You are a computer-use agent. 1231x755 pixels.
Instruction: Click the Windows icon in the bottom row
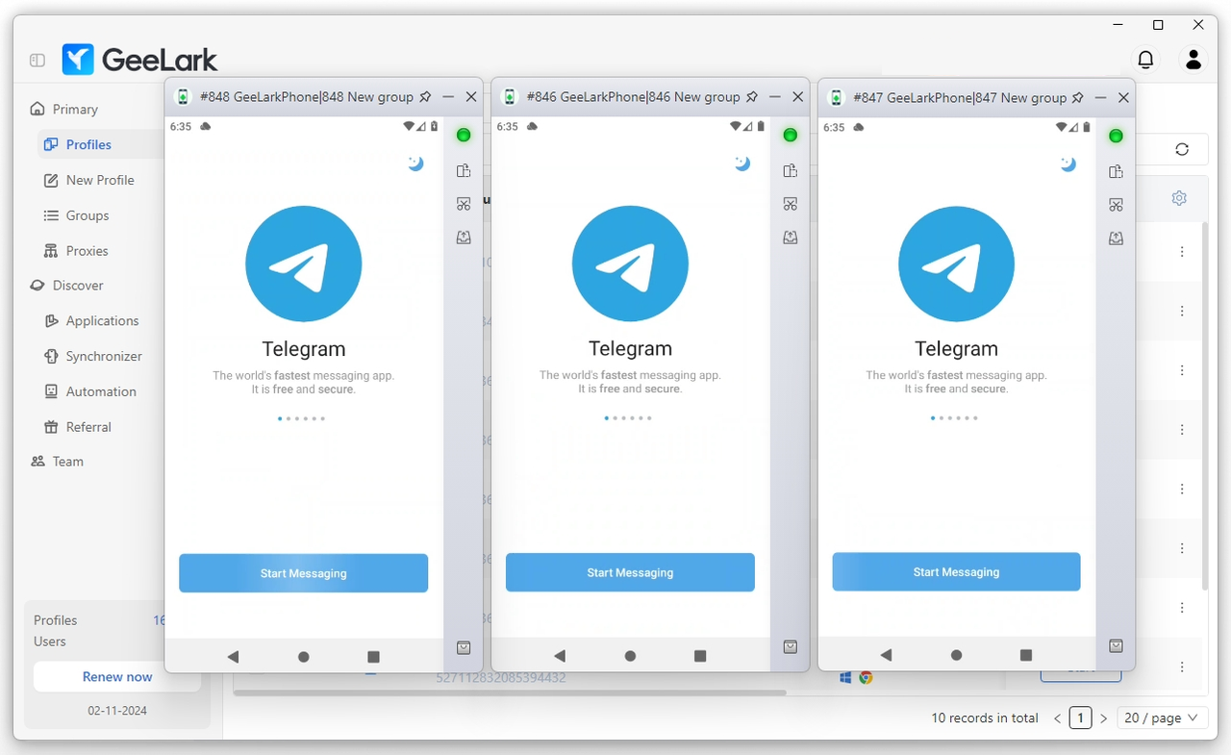click(845, 678)
